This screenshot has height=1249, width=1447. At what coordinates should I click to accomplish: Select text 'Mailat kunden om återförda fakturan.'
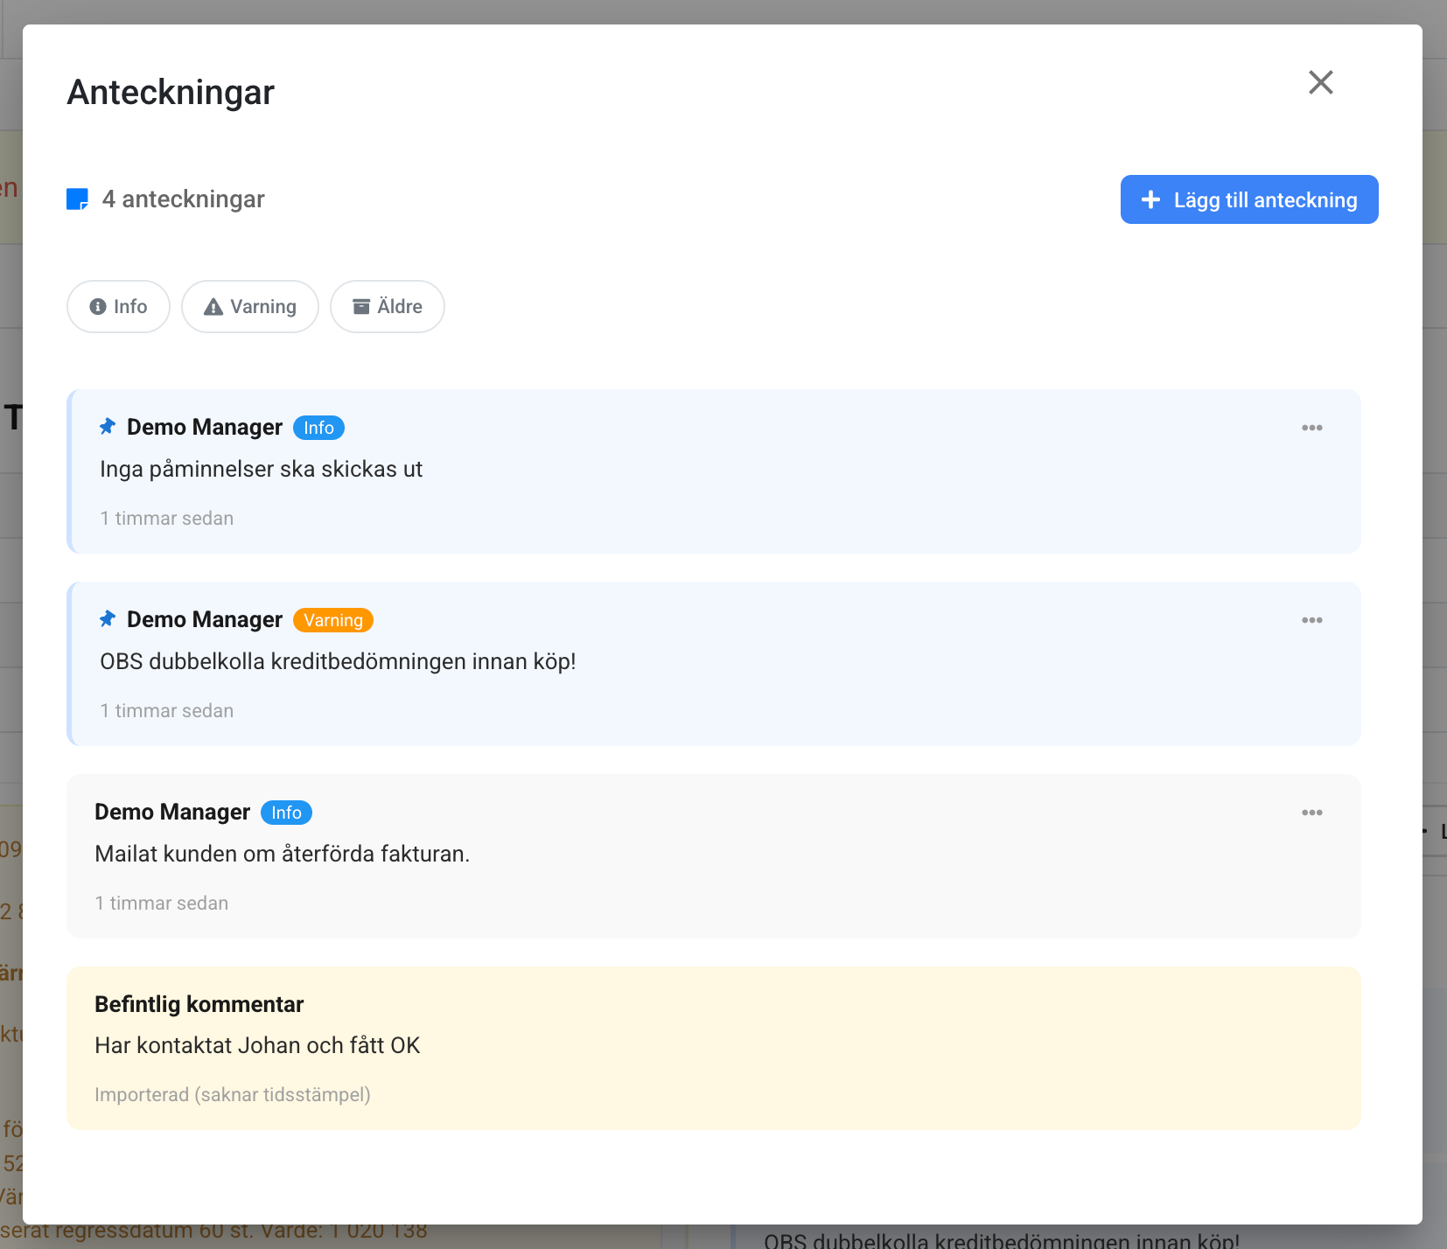pyautogui.click(x=283, y=854)
